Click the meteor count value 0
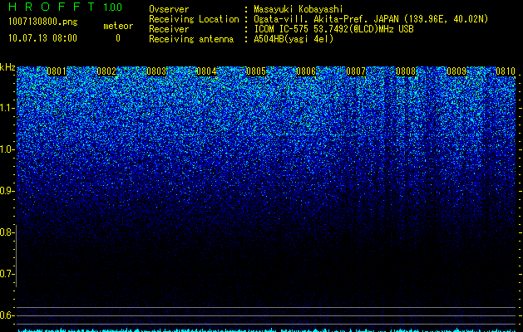The height and width of the screenshot is (332, 523). (x=118, y=38)
